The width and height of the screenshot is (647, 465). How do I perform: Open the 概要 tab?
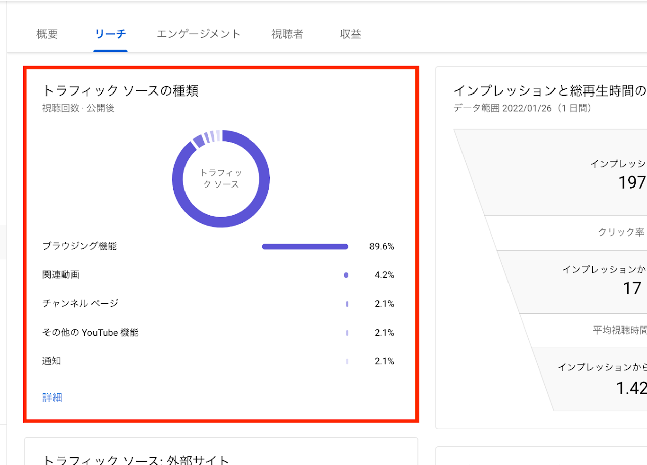47,34
